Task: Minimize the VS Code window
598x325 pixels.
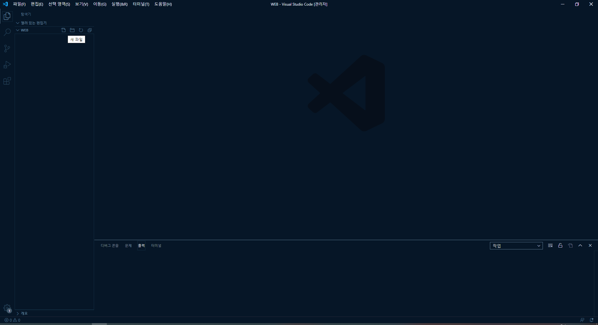Action: point(562,4)
